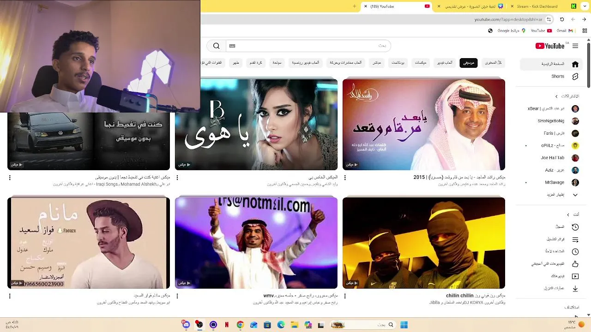Viewport: 591px width, 332px height.
Task: Open the masked men chillin thumbnail
Action: pos(424,243)
